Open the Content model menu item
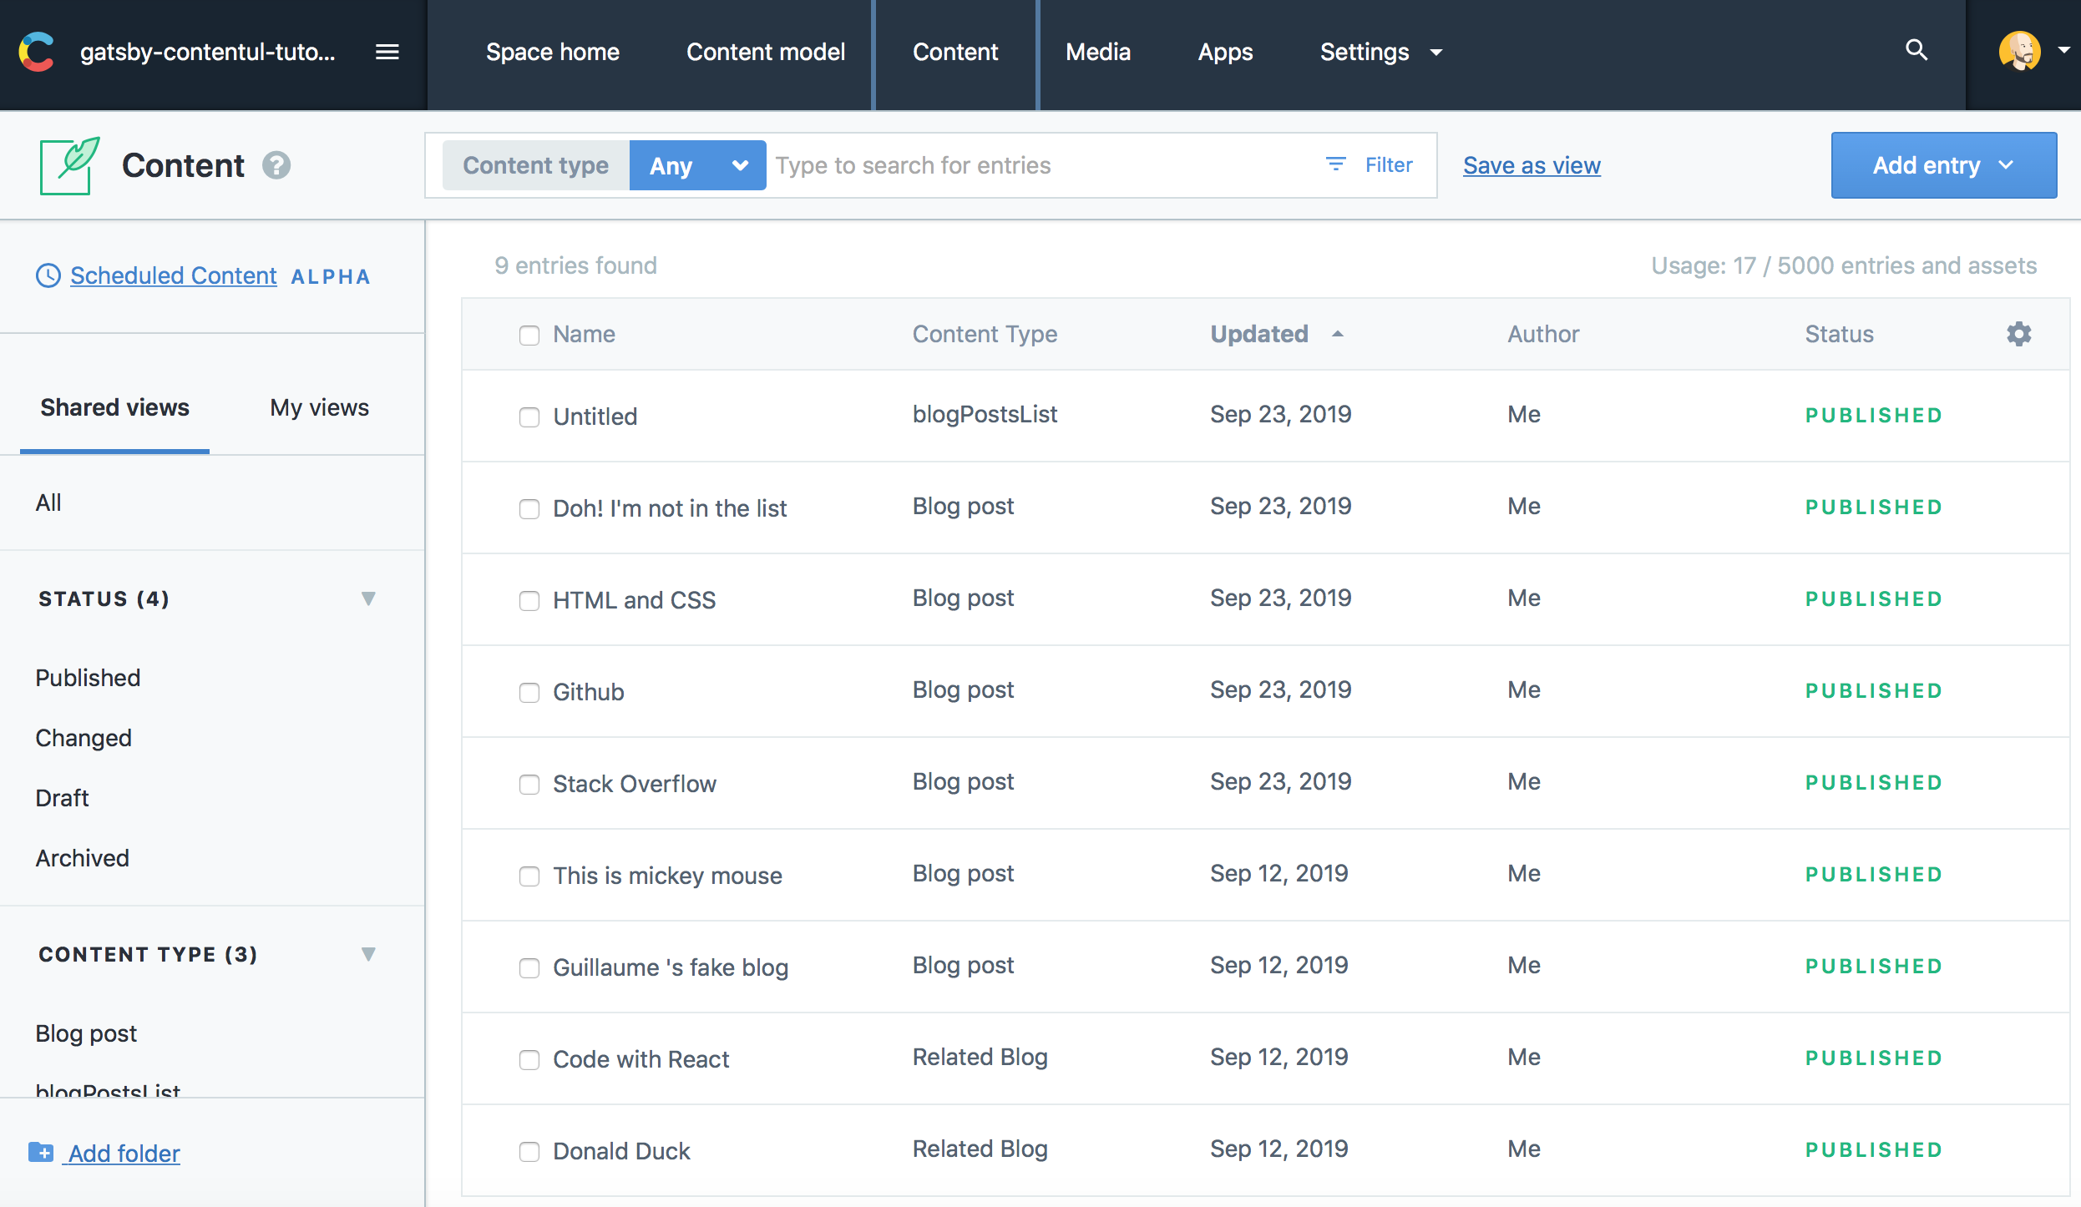Viewport: 2081px width, 1207px height. pos(765,52)
